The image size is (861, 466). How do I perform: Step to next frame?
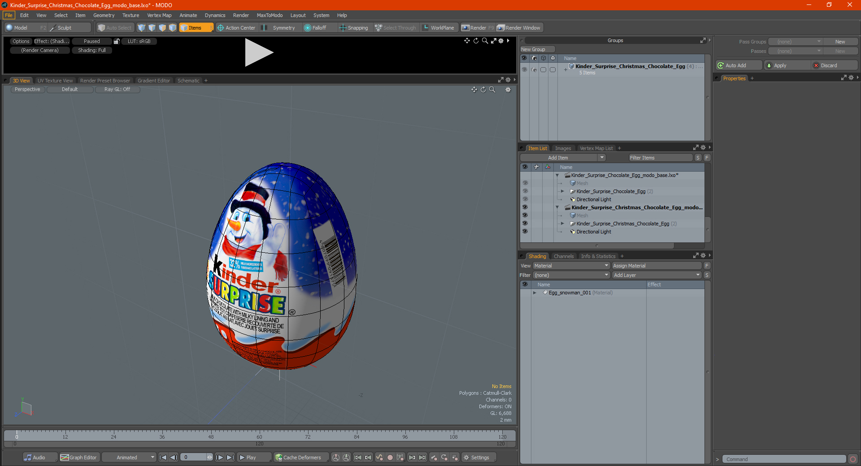coord(220,457)
